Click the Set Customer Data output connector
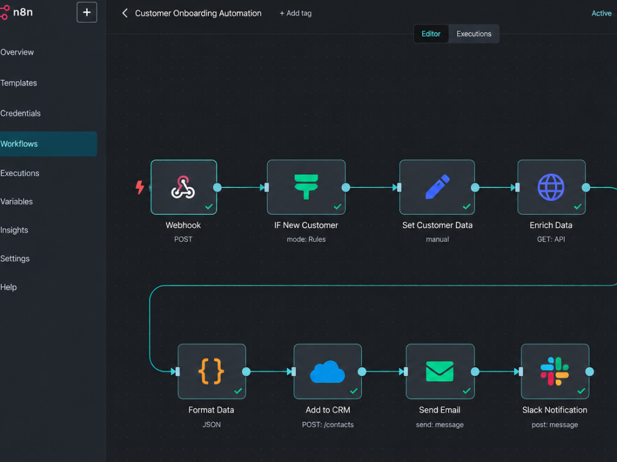The image size is (617, 462). pos(475,187)
